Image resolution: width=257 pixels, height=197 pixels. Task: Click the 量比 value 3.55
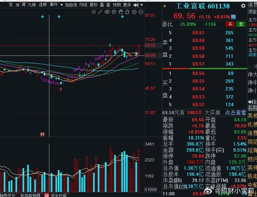pos(242,138)
